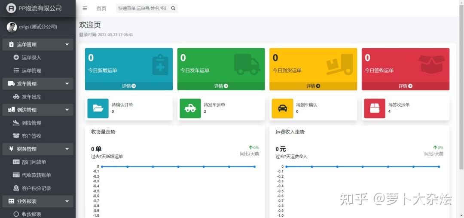
Task: View 详情 for 今日到货运单
Action: point(313,86)
